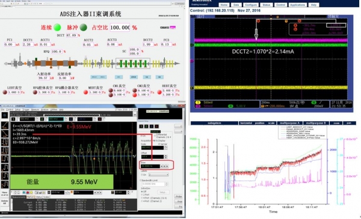The width and height of the screenshot is (361, 219).
Task: Open the Home menu in Tektronix page
Action: [224, 5]
